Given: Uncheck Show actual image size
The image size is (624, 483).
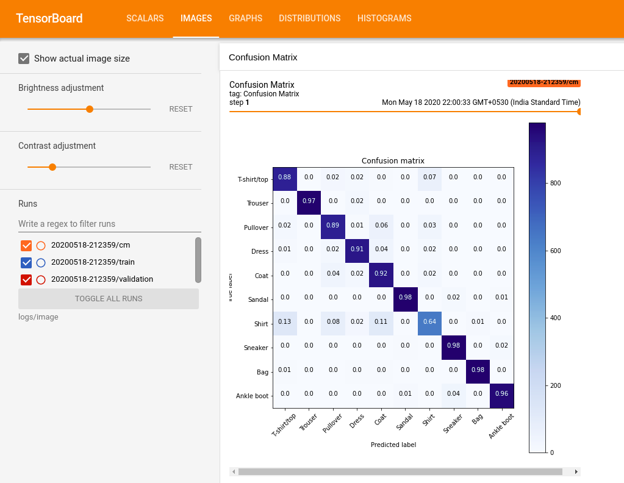Looking at the screenshot, I should click(24, 59).
